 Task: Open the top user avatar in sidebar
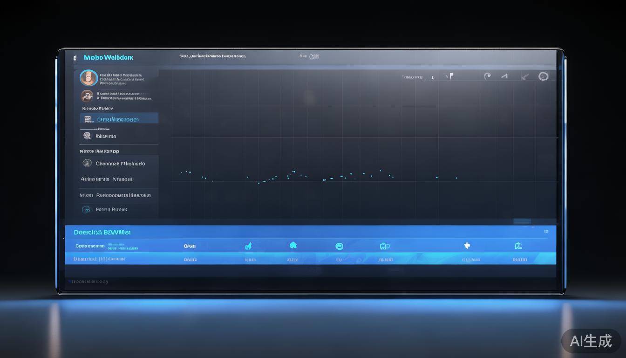tap(88, 78)
